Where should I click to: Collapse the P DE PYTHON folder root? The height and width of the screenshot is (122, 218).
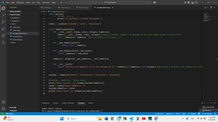click(23, 15)
